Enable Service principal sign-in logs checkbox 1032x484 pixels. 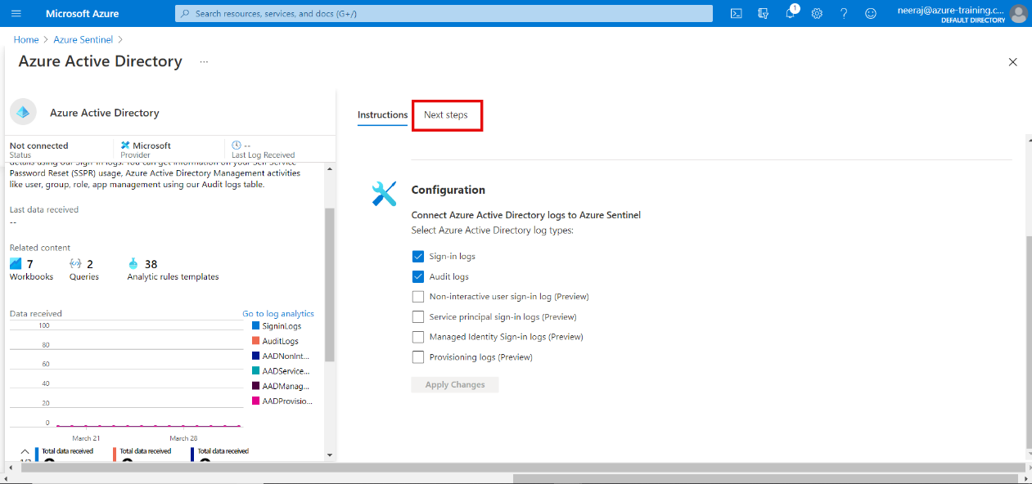pos(418,316)
